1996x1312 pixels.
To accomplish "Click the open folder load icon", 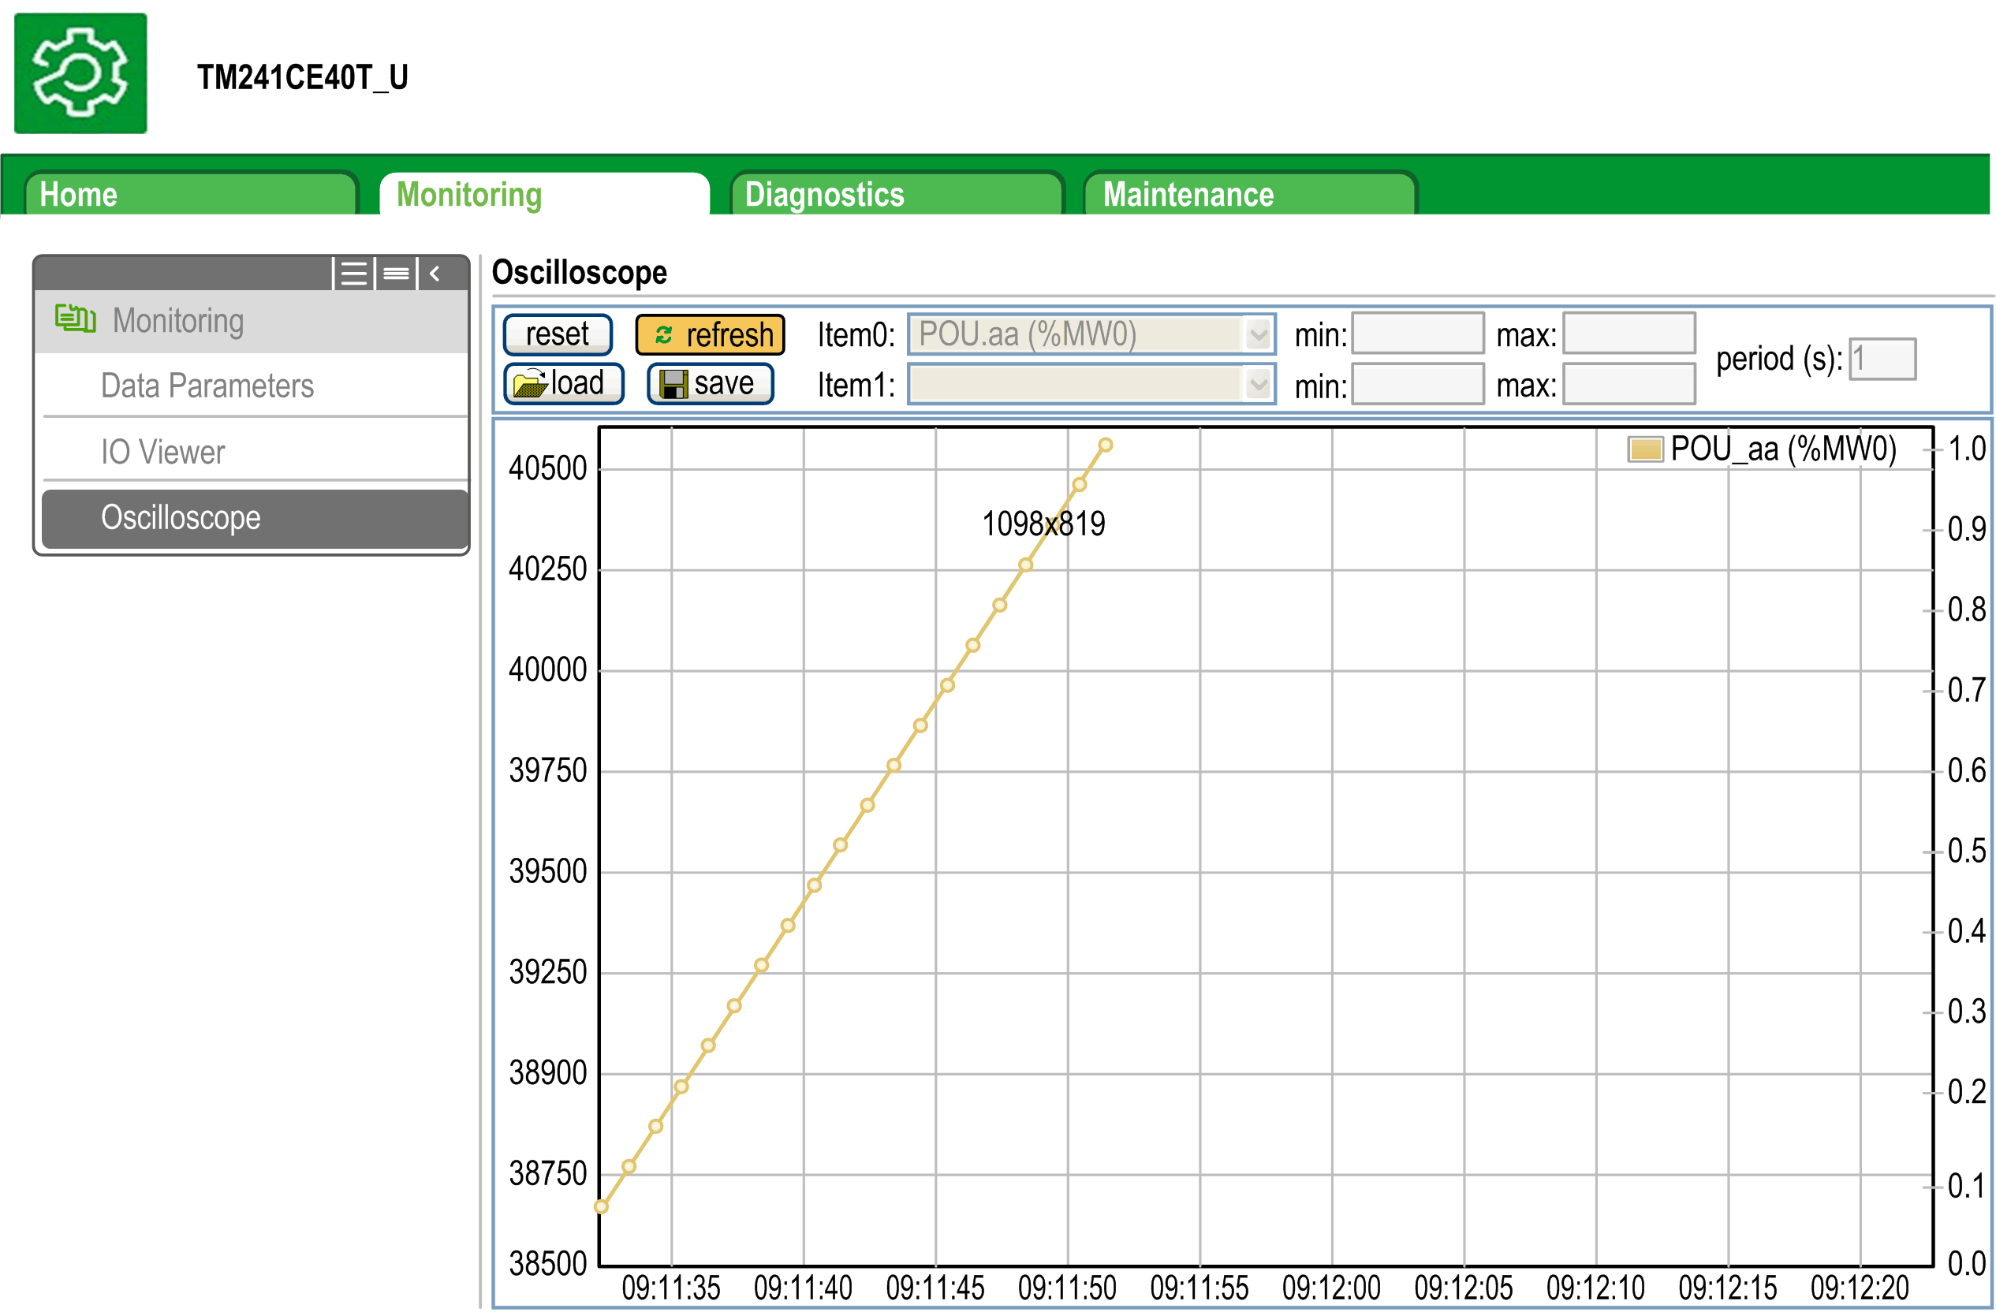I will [x=529, y=384].
